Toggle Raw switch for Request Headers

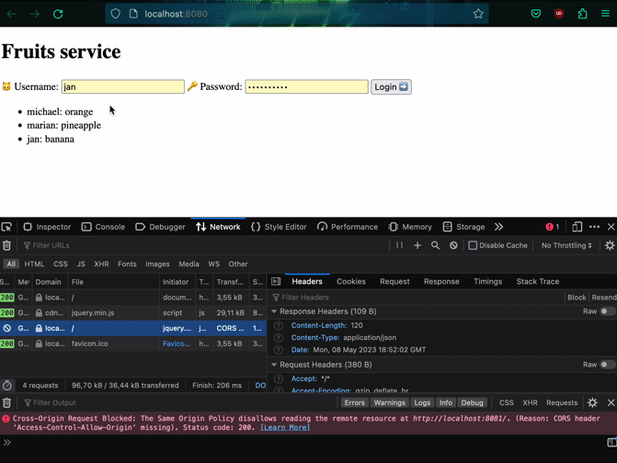(607, 365)
